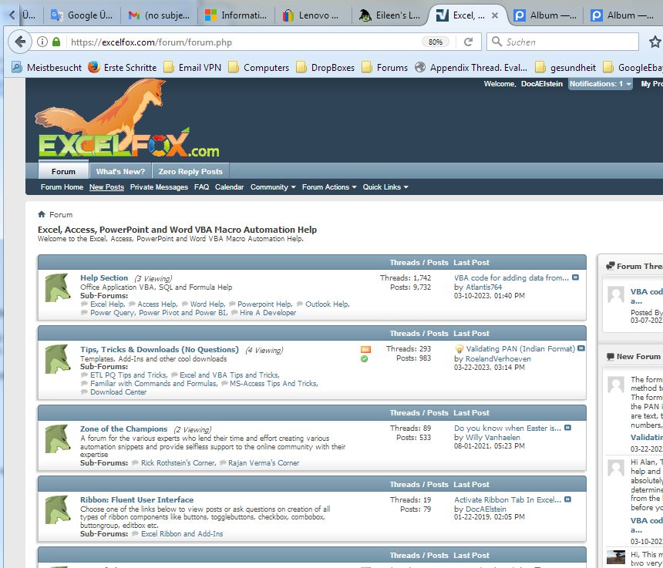
Task: Reload the page with the refresh icon
Action: point(468,42)
